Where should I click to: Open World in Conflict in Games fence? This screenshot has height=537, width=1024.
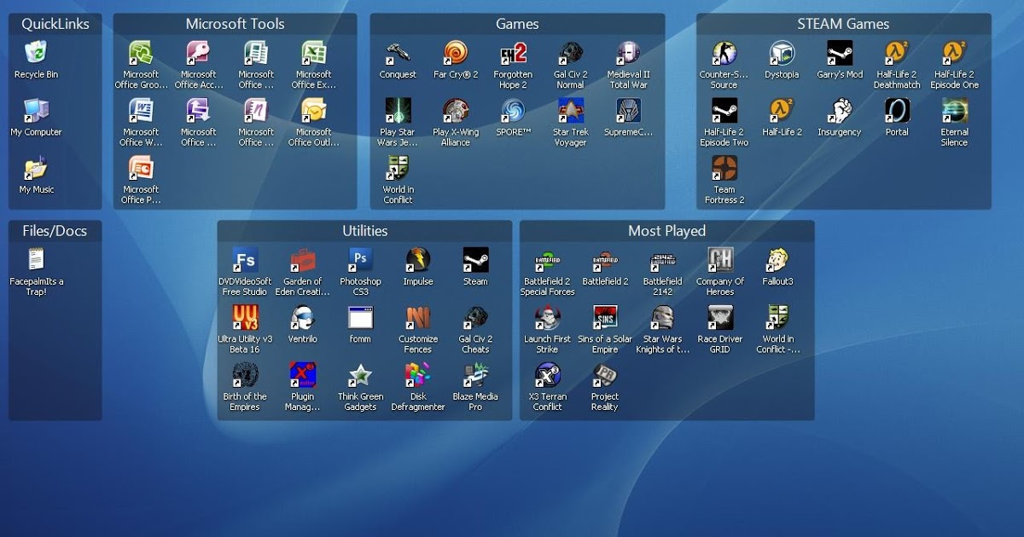pos(398,168)
